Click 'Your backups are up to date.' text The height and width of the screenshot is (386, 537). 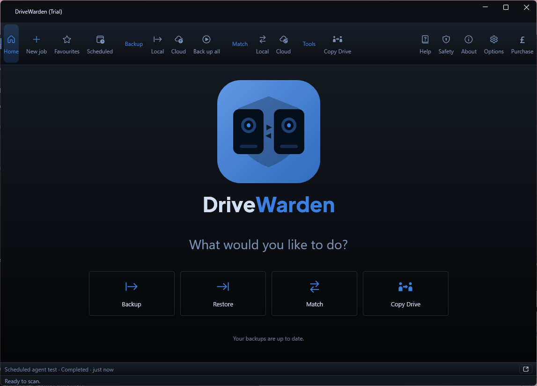click(x=269, y=339)
